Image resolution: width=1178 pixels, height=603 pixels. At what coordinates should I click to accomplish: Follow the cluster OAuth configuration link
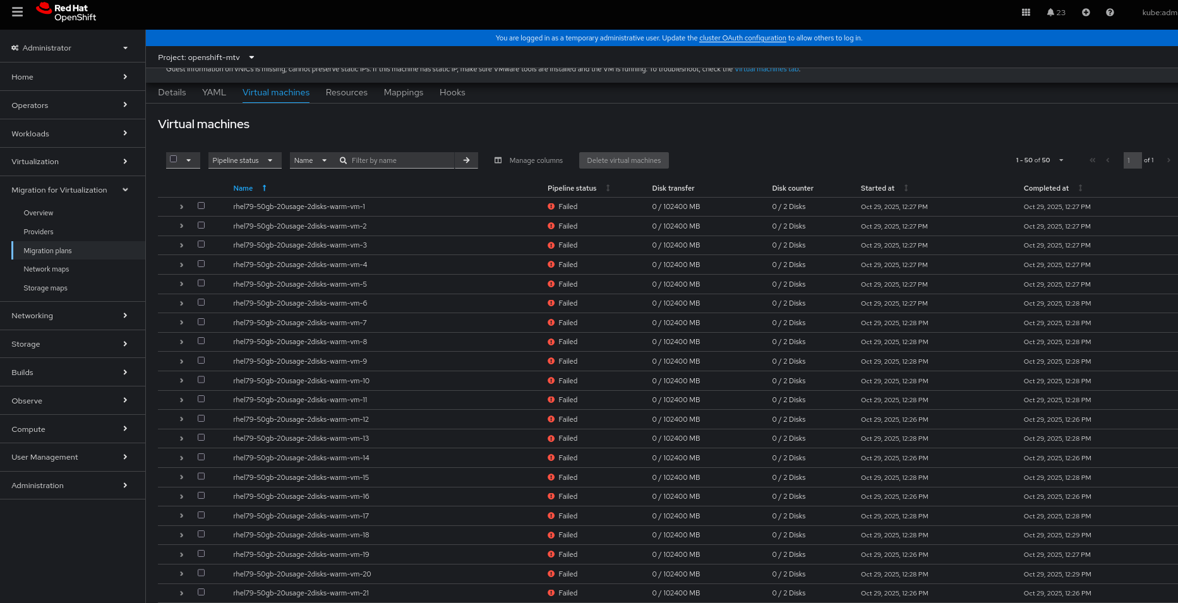(742, 38)
